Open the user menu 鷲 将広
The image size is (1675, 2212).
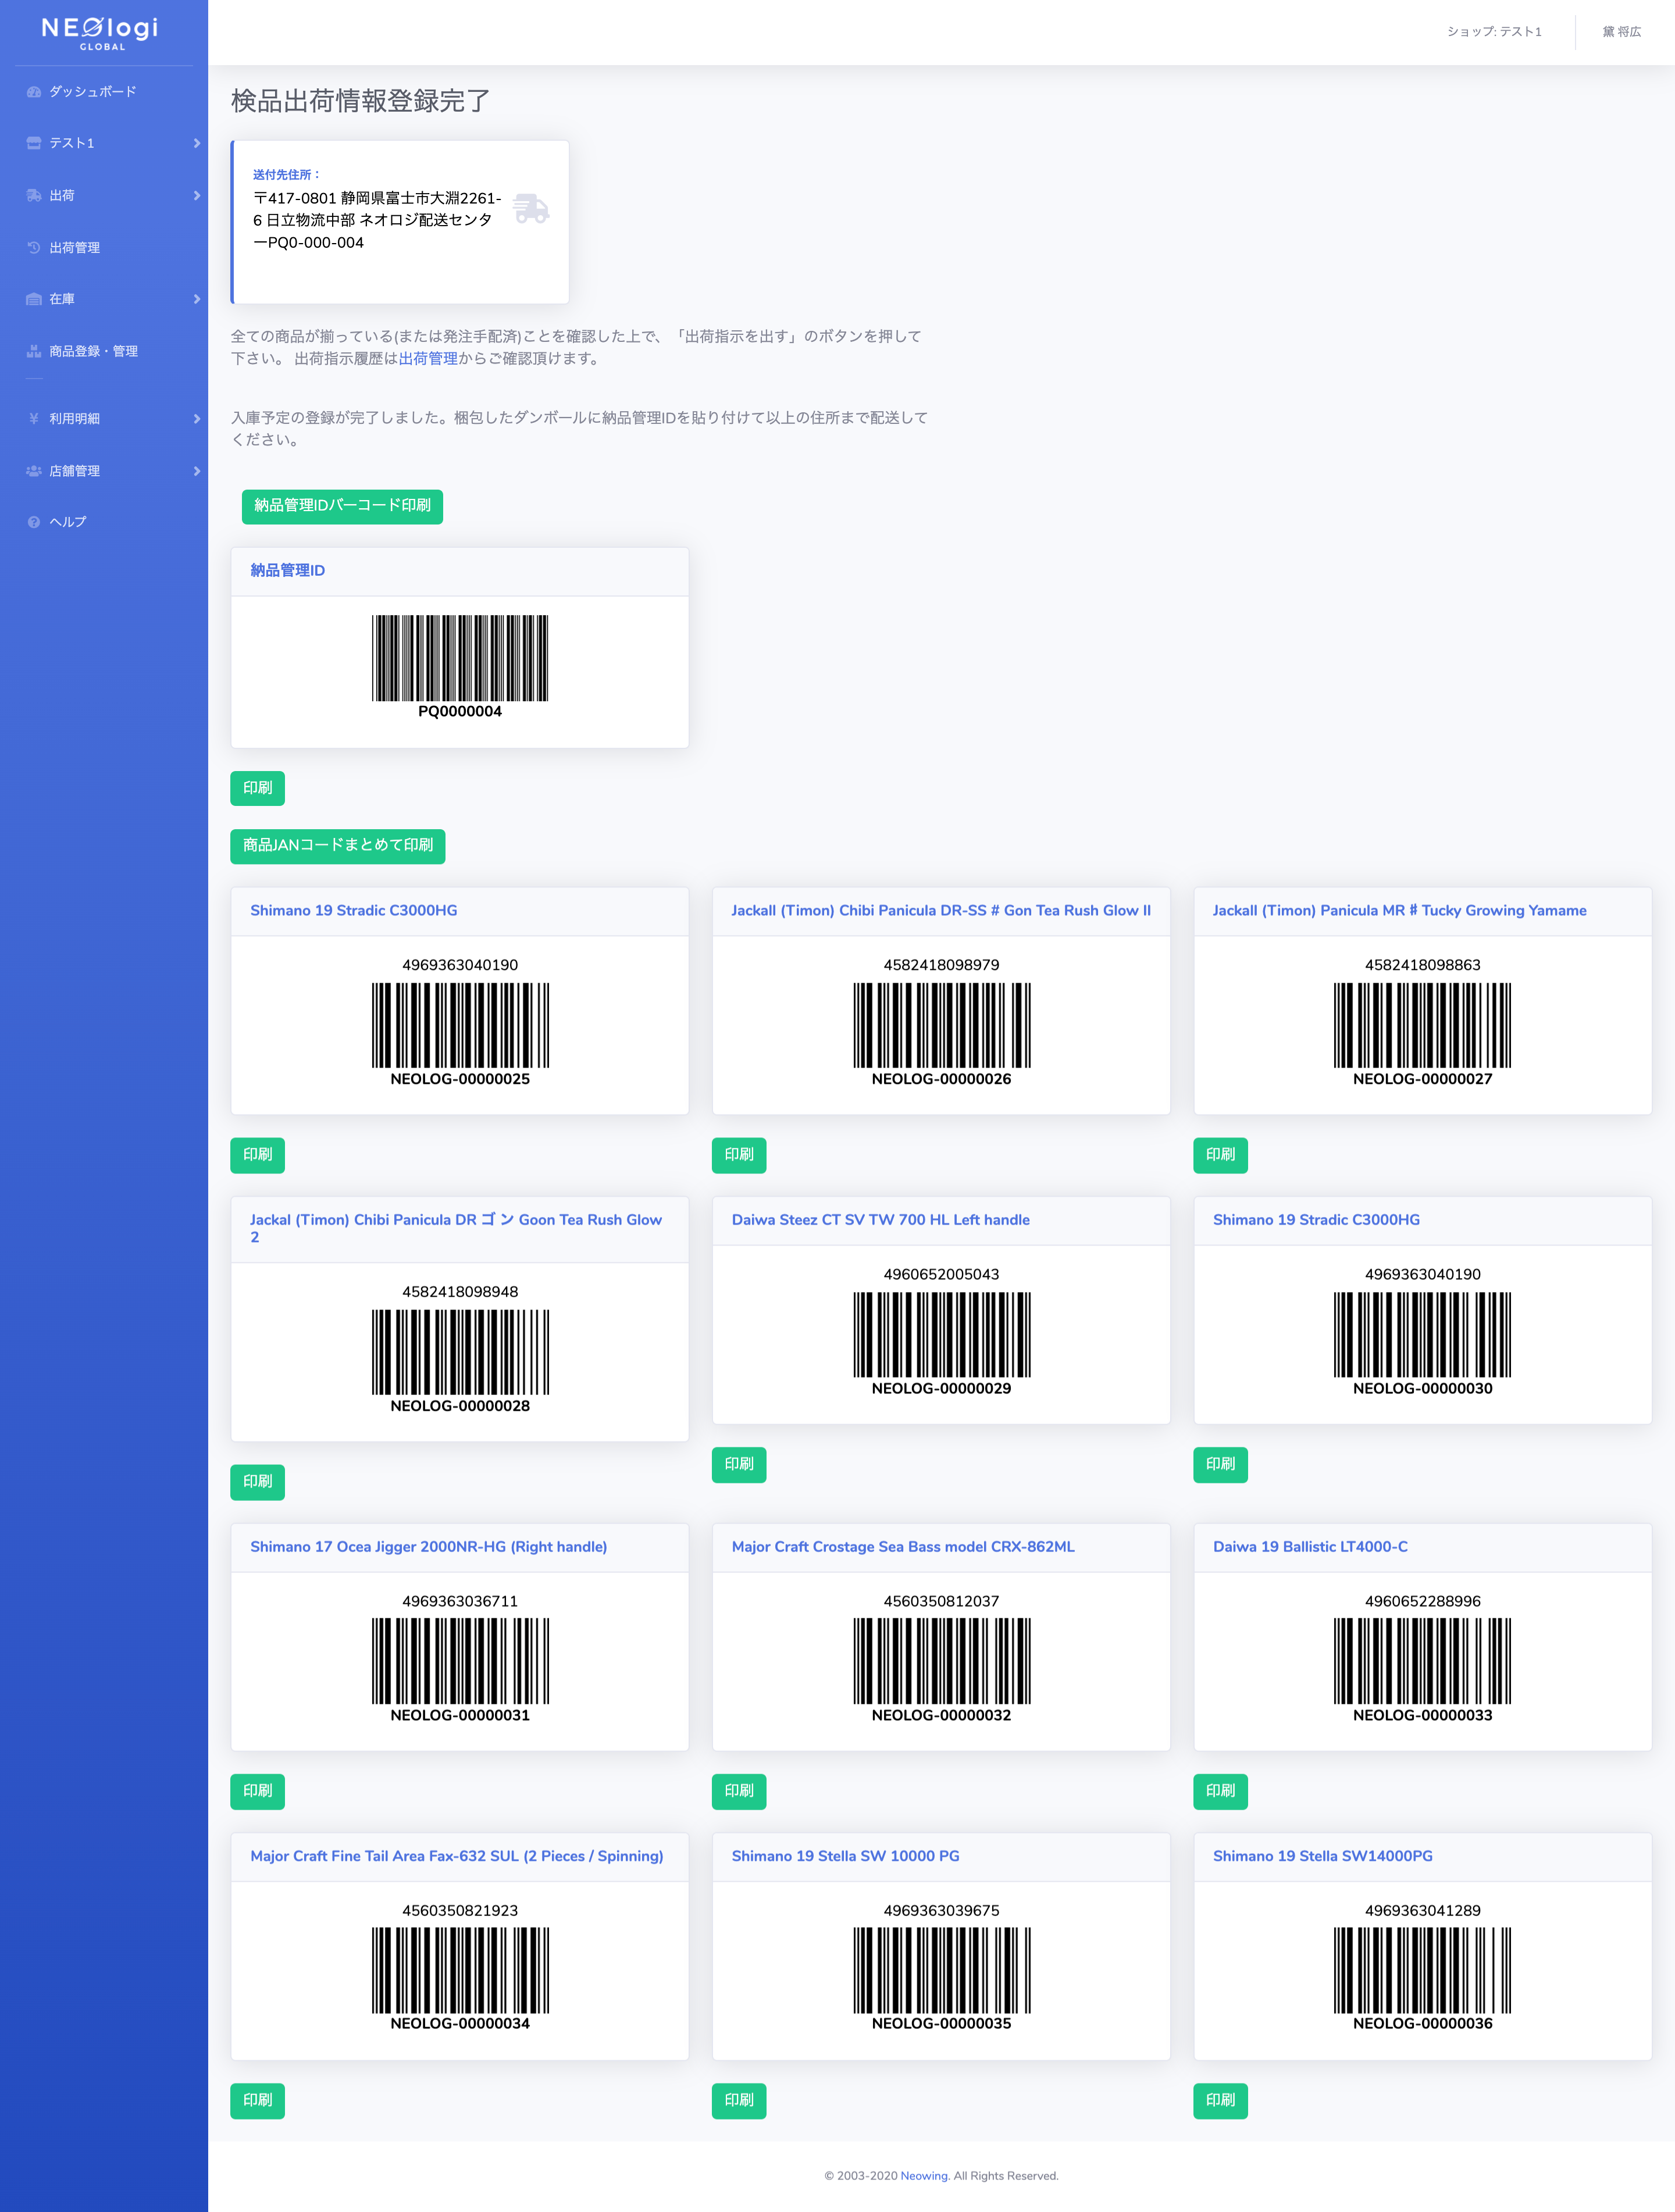1621,32
